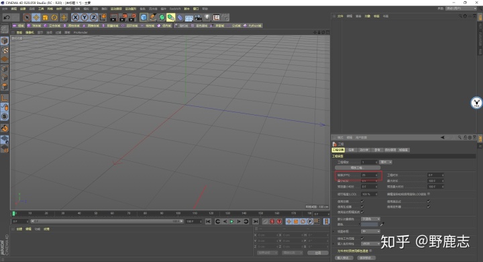
Task: Open the Default Object Color dropdown
Action: [x=370, y=219]
